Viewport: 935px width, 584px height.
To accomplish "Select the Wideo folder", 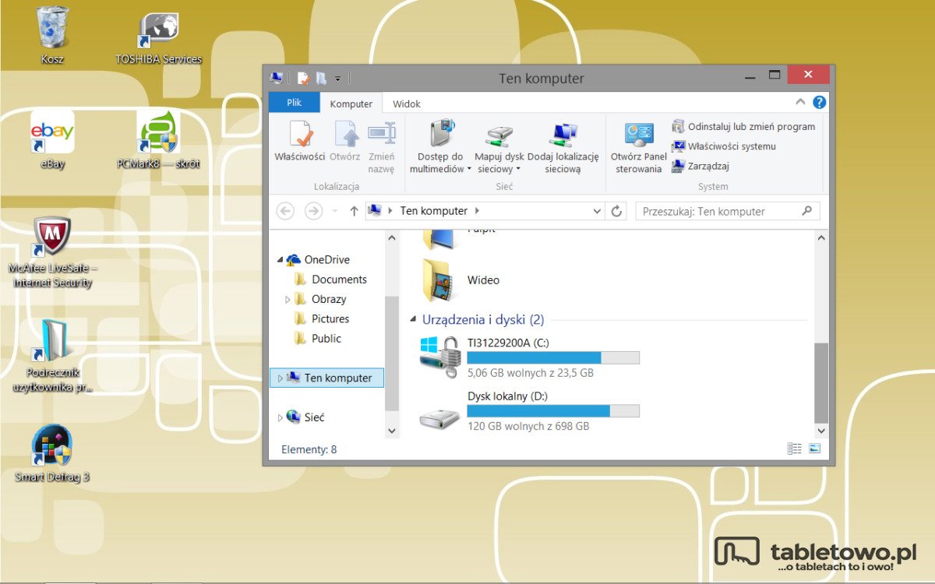I will 461,280.
